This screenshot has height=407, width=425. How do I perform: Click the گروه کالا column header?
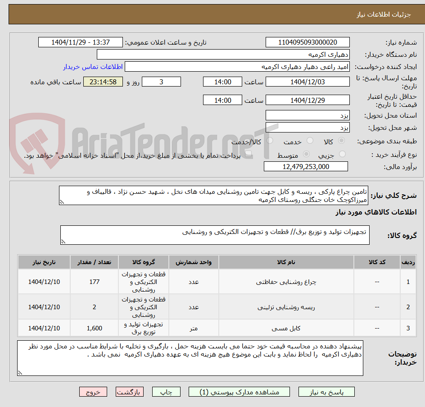point(143,262)
